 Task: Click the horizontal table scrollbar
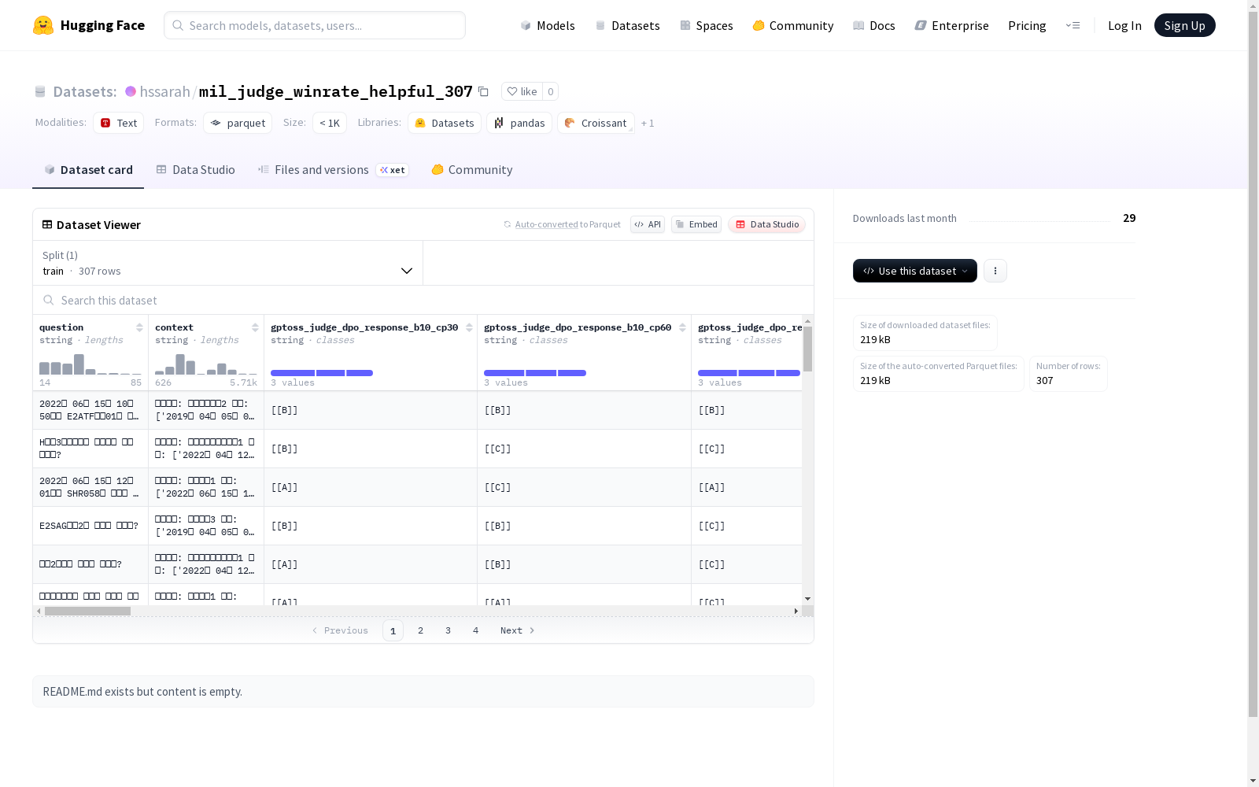[x=87, y=611]
